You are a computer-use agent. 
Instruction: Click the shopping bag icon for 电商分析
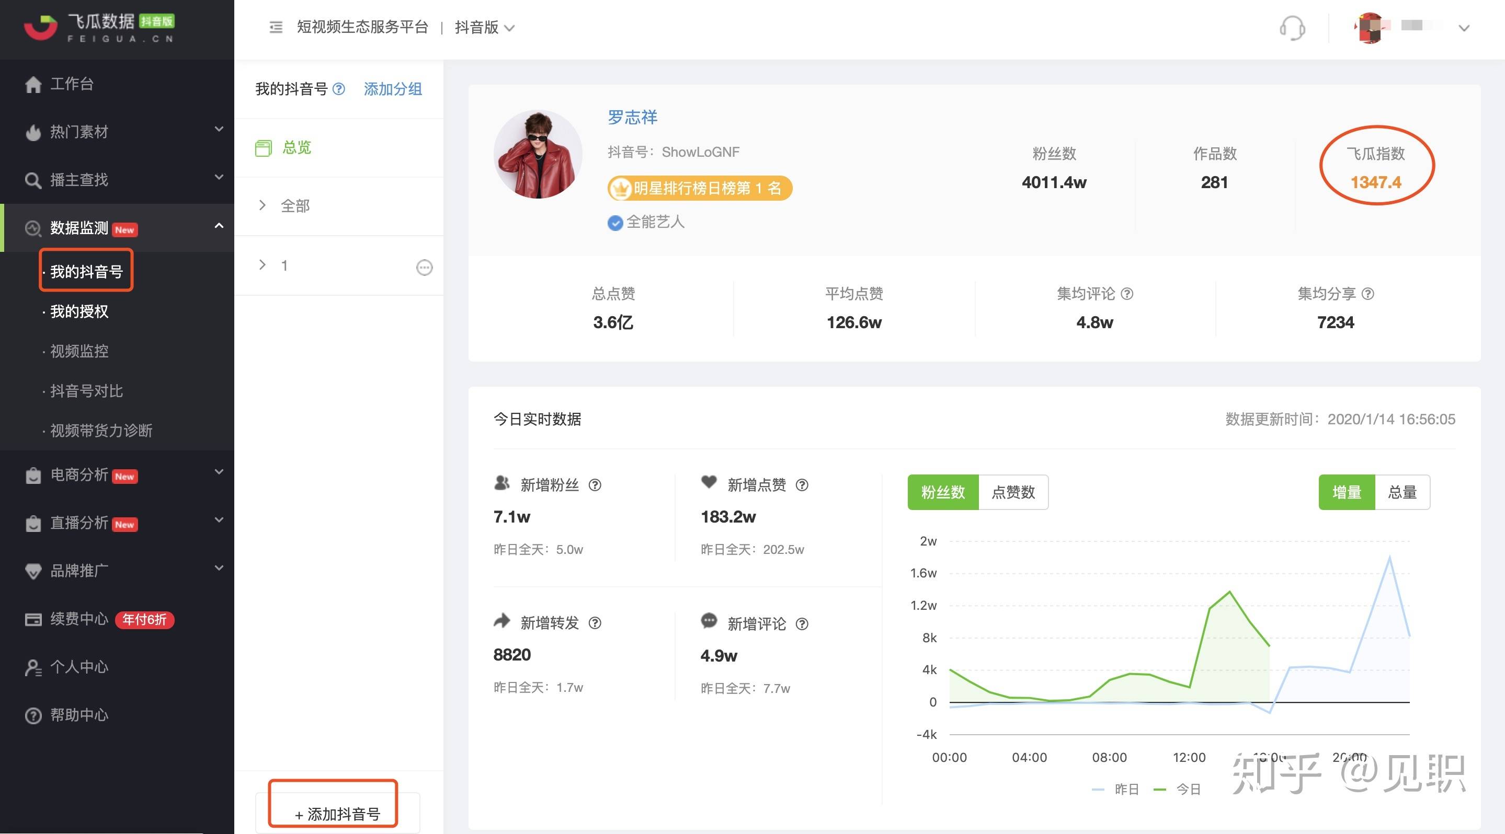pyautogui.click(x=33, y=476)
